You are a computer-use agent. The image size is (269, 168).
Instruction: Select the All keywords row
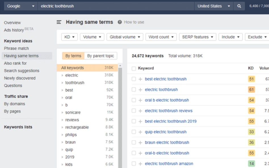[x=87, y=68]
